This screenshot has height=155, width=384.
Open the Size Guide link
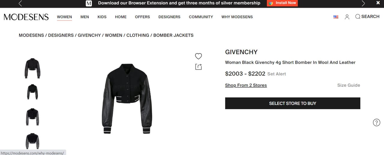349,85
